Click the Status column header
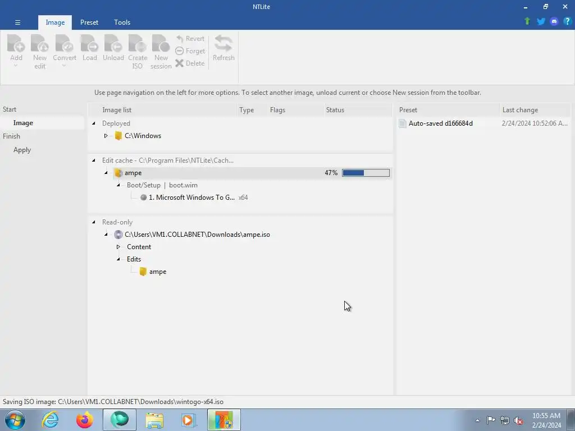The image size is (575, 431). tap(358, 110)
